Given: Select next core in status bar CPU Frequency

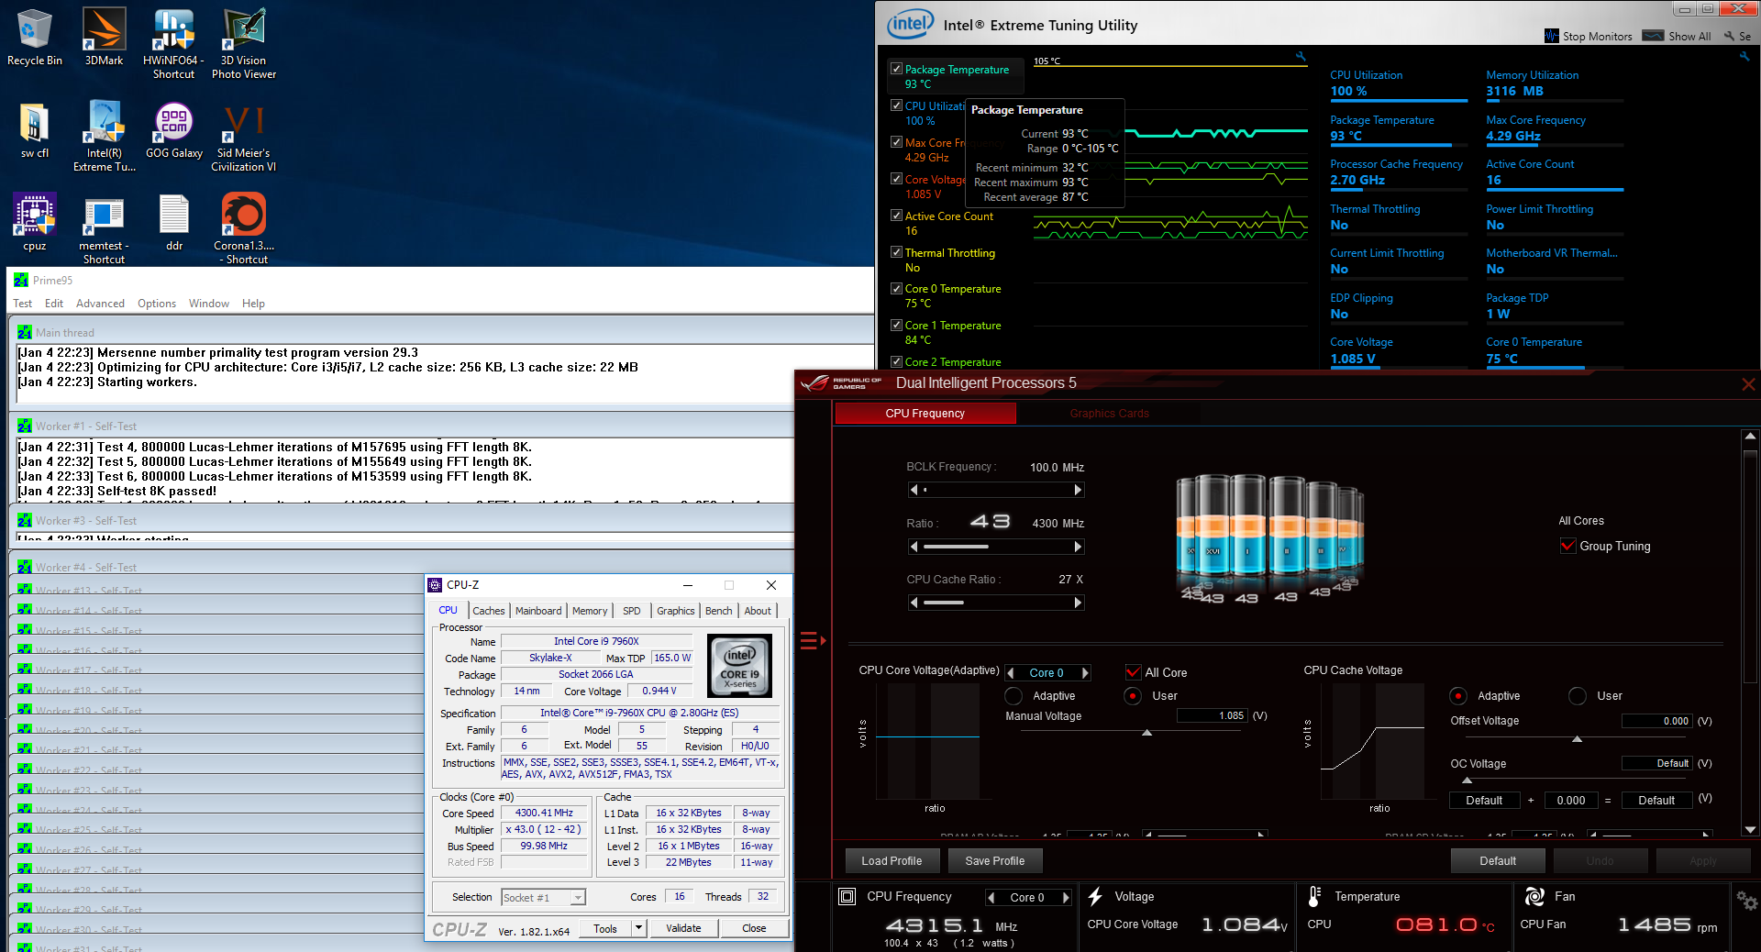Looking at the screenshot, I should [x=1066, y=898].
